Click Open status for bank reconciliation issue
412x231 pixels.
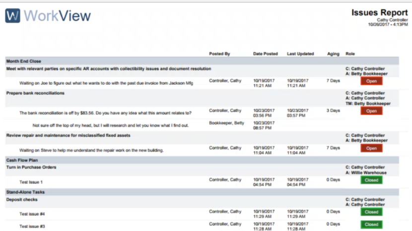click(371, 111)
